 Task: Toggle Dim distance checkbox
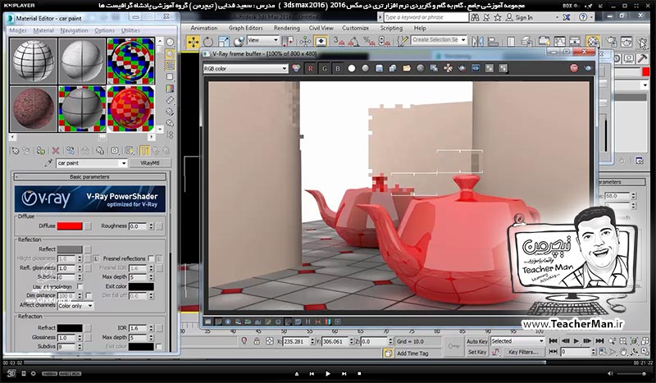(89, 295)
